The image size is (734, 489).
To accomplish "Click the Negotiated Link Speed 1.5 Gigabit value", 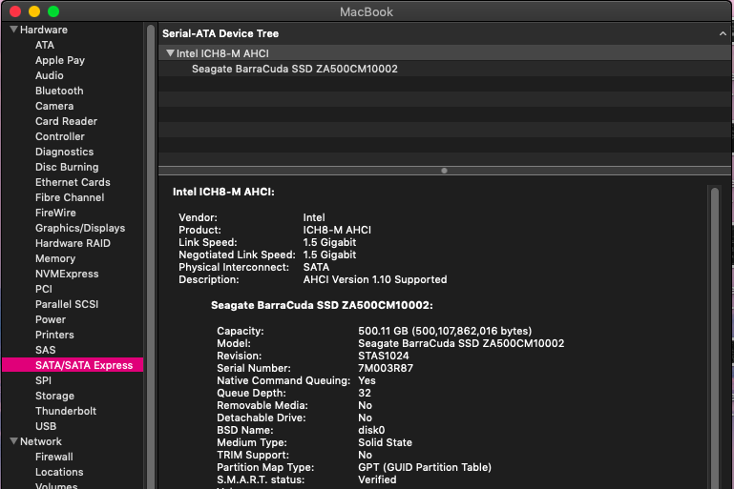I will click(x=329, y=255).
